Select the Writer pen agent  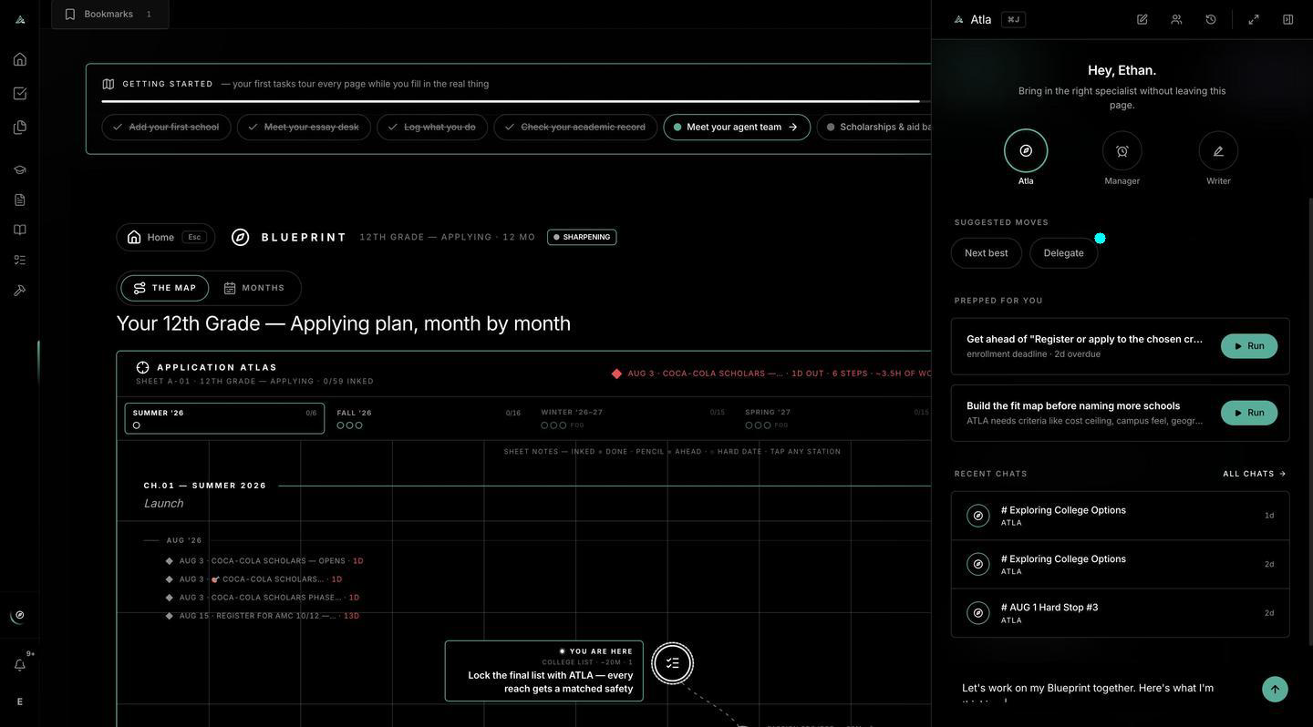click(1219, 151)
